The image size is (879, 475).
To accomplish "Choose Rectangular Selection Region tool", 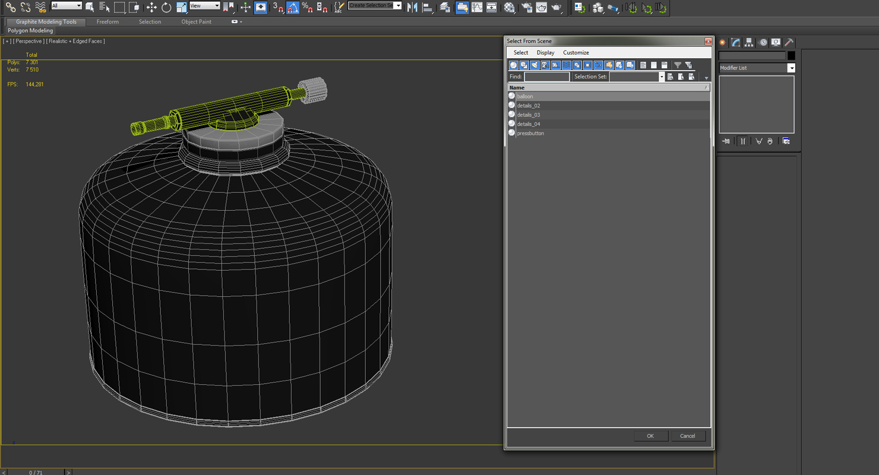I will tap(119, 7).
